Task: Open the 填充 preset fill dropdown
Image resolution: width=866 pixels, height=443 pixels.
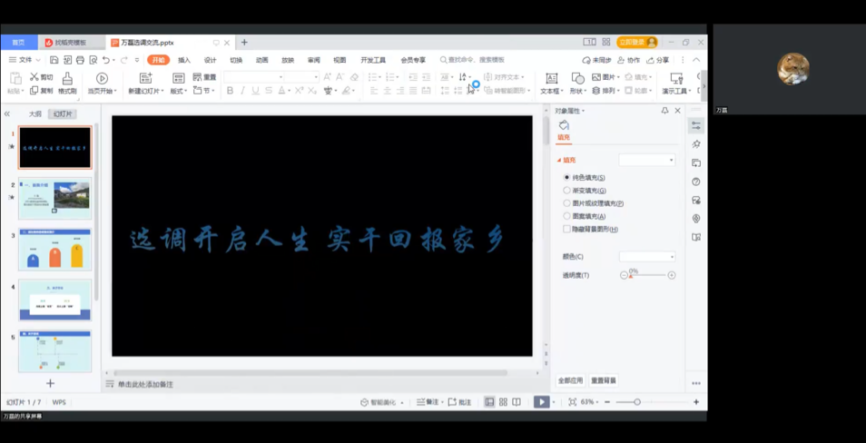Action: tap(646, 161)
